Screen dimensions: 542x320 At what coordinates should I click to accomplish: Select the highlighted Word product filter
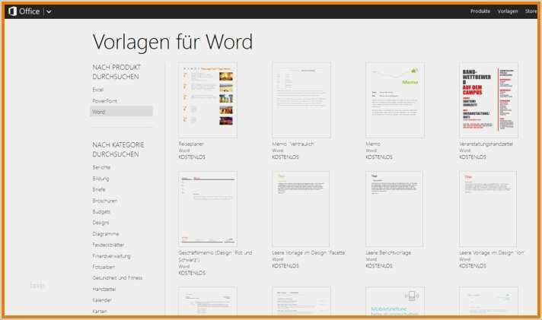[121, 112]
